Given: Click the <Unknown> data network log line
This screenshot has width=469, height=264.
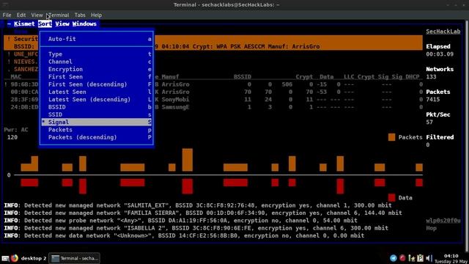Looking at the screenshot, I should [x=184, y=235].
